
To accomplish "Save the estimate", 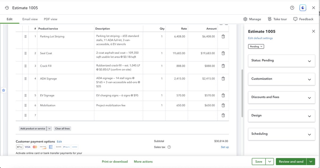I will click(259, 162).
